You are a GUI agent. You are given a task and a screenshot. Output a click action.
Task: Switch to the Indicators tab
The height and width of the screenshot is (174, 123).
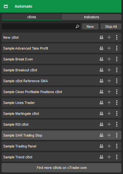click(x=91, y=17)
